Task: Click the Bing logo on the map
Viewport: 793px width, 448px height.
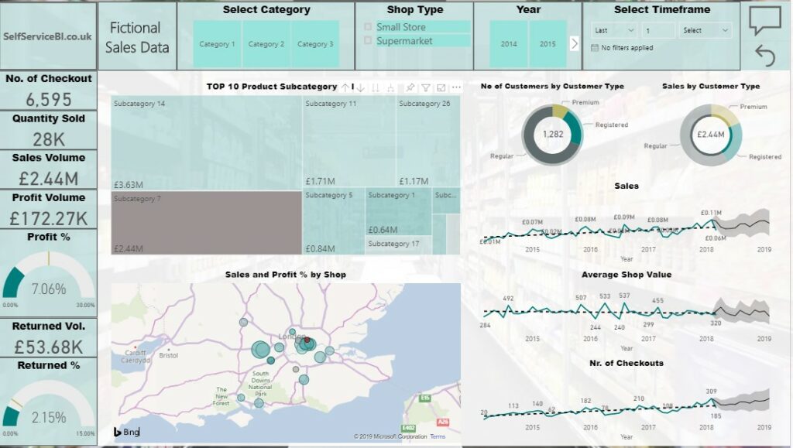Action: pos(126,432)
